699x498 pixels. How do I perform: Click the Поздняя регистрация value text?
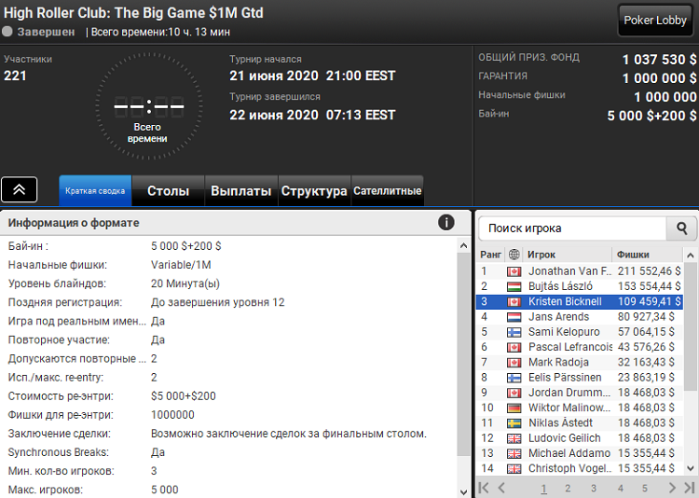pos(217,302)
